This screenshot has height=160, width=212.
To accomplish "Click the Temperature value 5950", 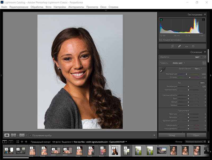I will point(204,74).
